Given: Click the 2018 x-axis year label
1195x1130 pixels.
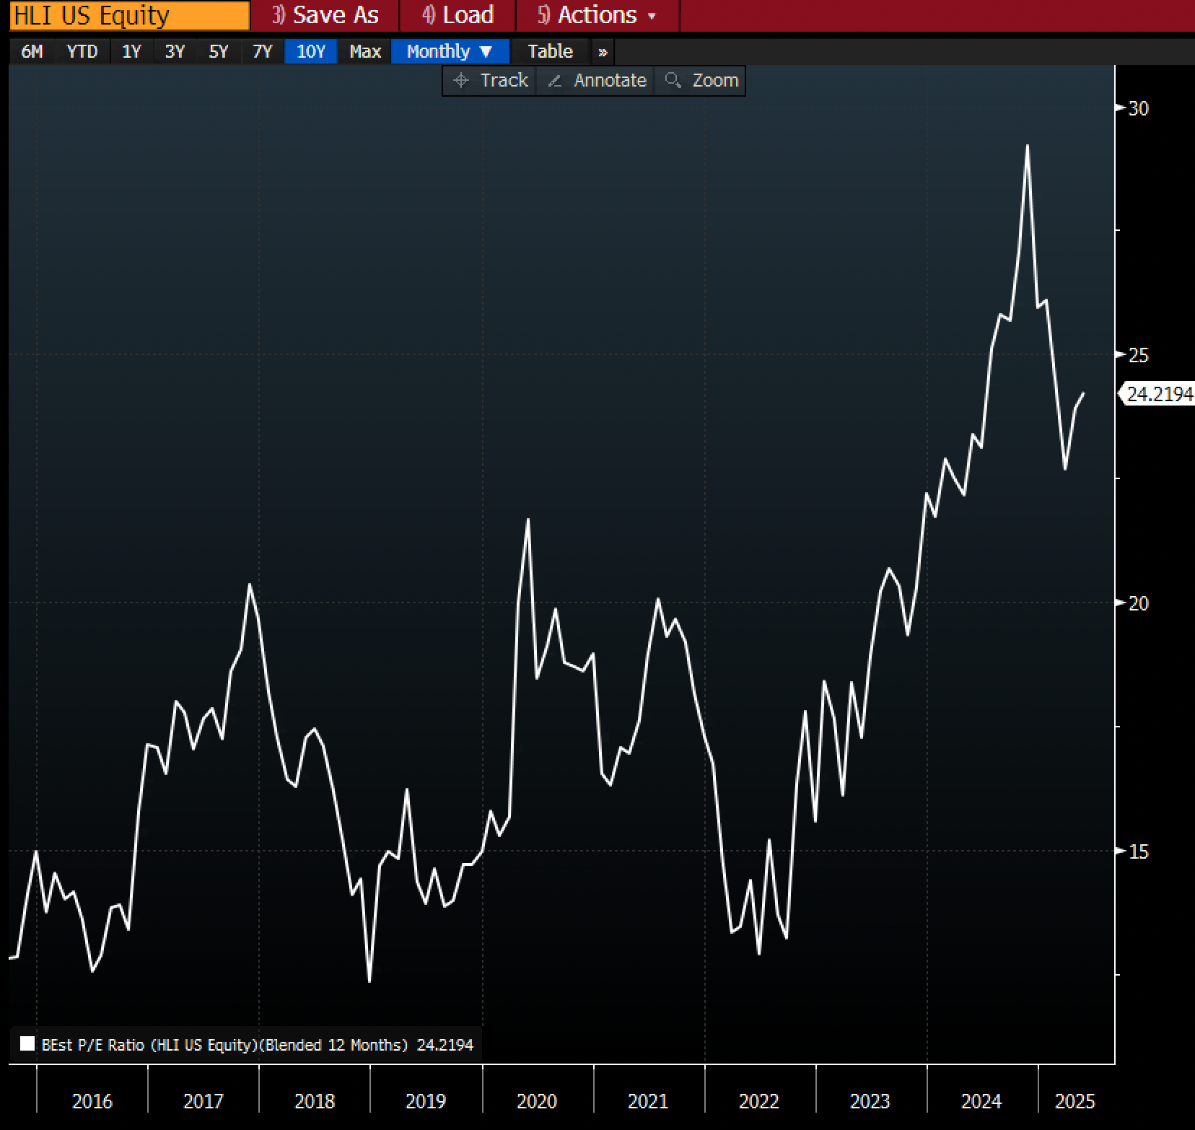Looking at the screenshot, I should (x=315, y=1101).
